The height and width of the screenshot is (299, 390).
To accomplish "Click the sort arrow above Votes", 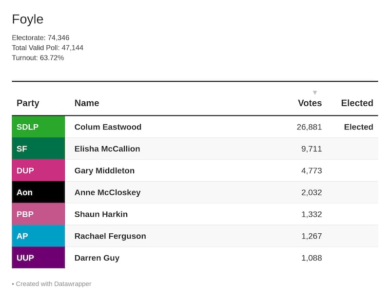I will pos(315,93).
